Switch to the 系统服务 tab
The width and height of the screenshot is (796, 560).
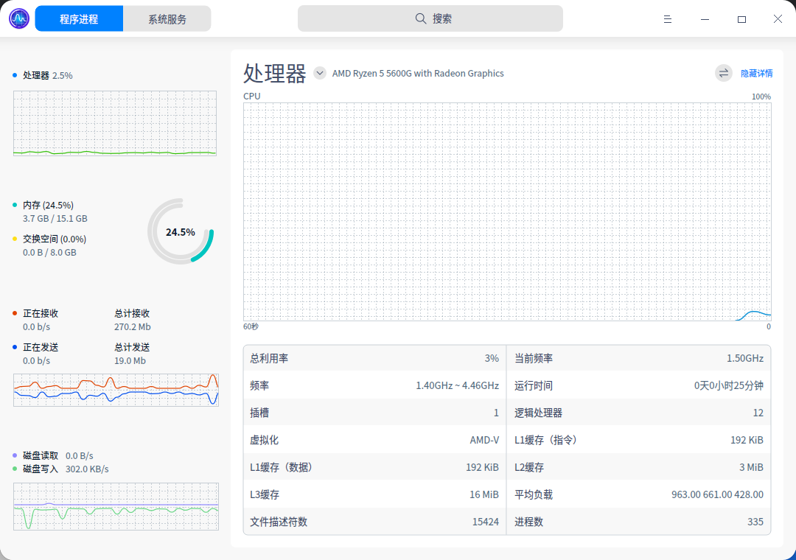(167, 18)
